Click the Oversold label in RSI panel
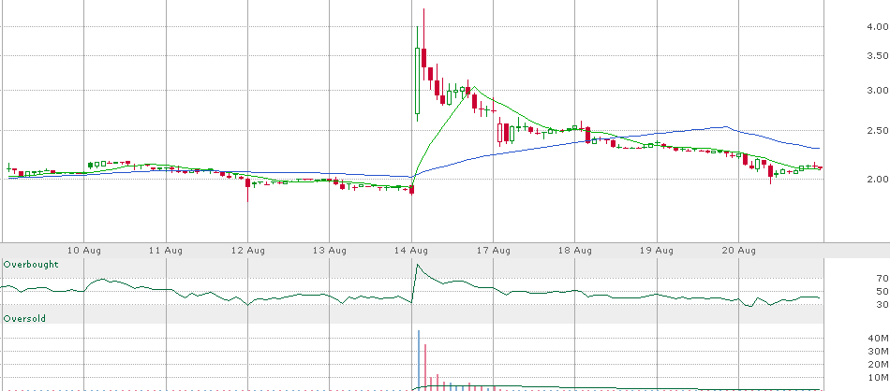 pos(24,318)
